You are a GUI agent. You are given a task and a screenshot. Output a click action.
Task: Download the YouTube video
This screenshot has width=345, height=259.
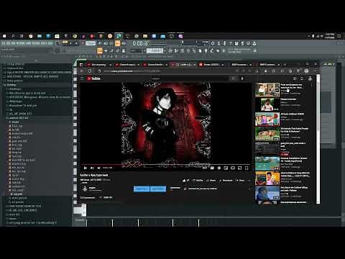226,181
